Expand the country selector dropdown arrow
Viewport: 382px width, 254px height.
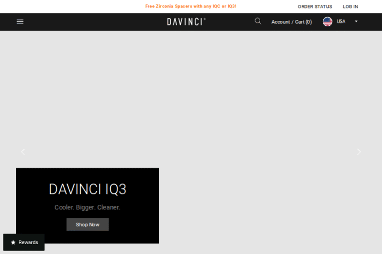tap(356, 22)
